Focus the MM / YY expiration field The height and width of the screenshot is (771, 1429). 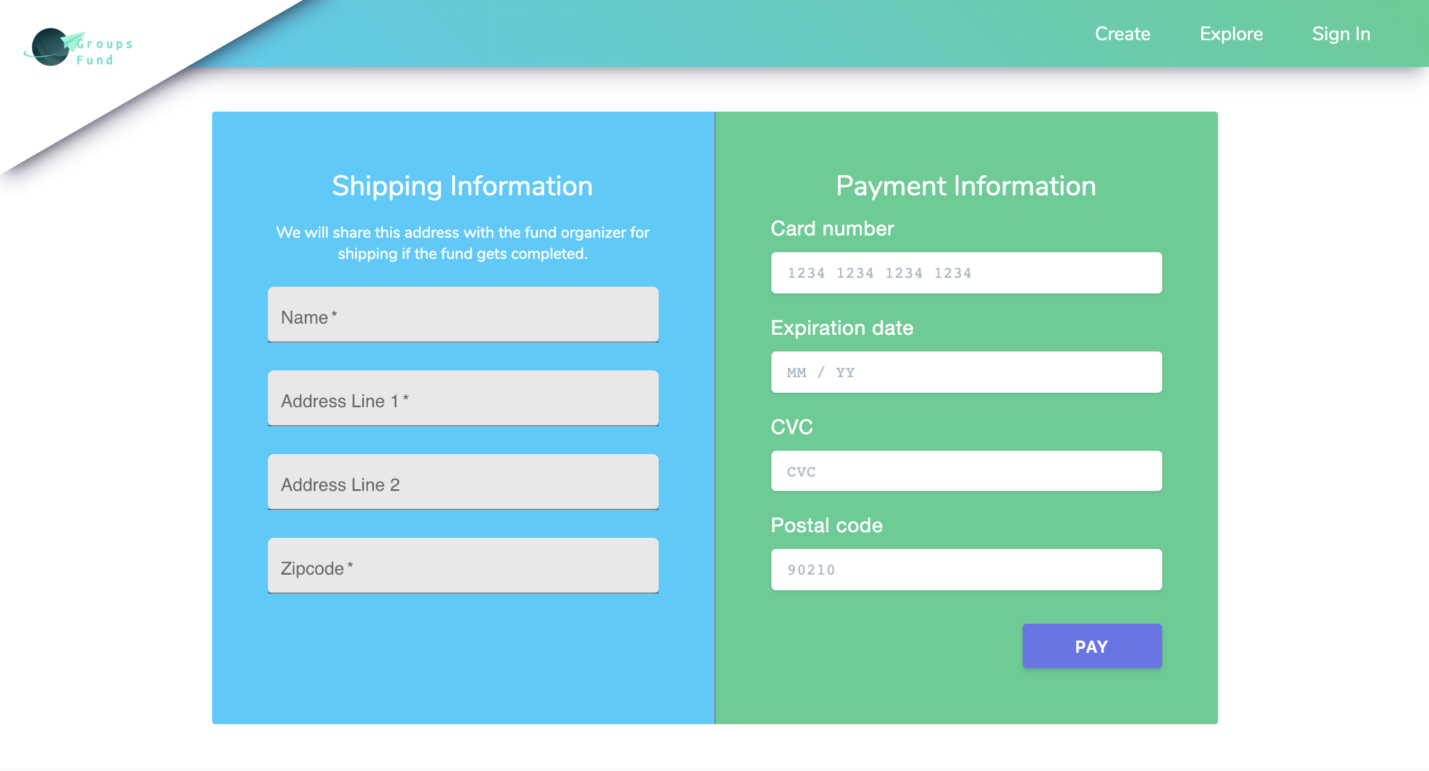tap(966, 372)
